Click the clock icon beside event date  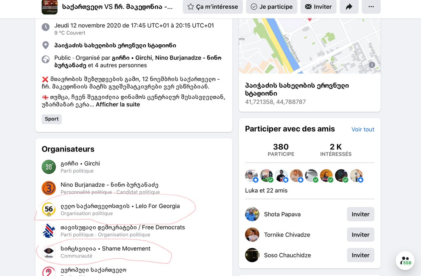click(x=46, y=27)
